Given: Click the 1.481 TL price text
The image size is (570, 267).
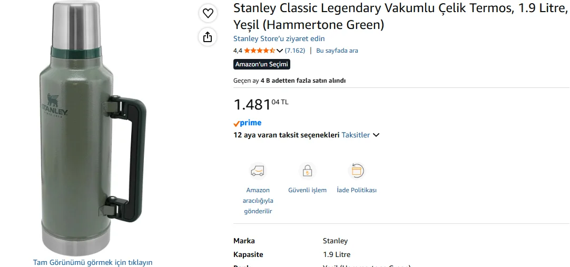Looking at the screenshot, I should point(261,104).
